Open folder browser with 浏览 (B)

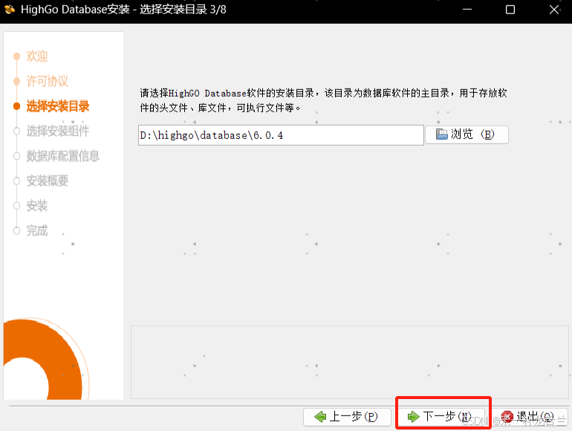click(x=467, y=135)
